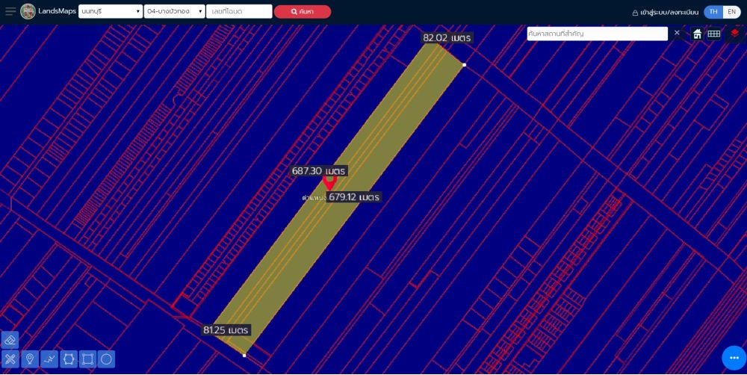Click the crossed pencil and ruler tool
This screenshot has width=747, height=375.
(10, 359)
